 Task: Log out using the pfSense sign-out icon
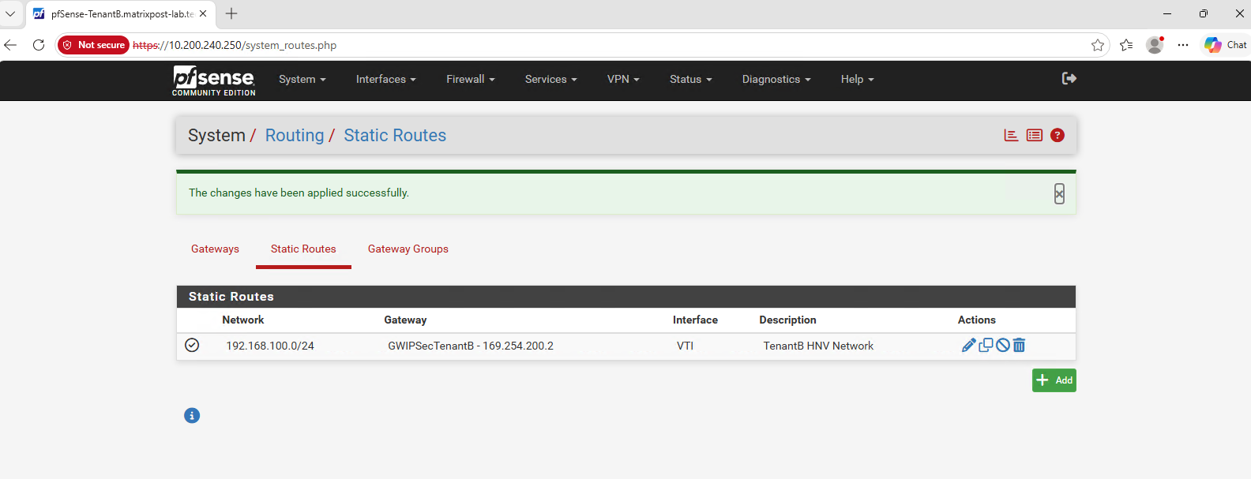point(1069,78)
